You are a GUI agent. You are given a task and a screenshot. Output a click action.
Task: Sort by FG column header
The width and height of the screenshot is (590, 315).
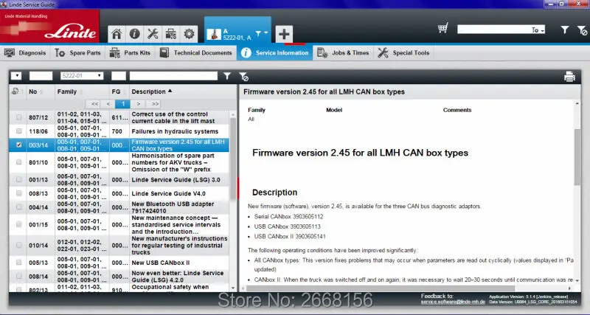[116, 91]
